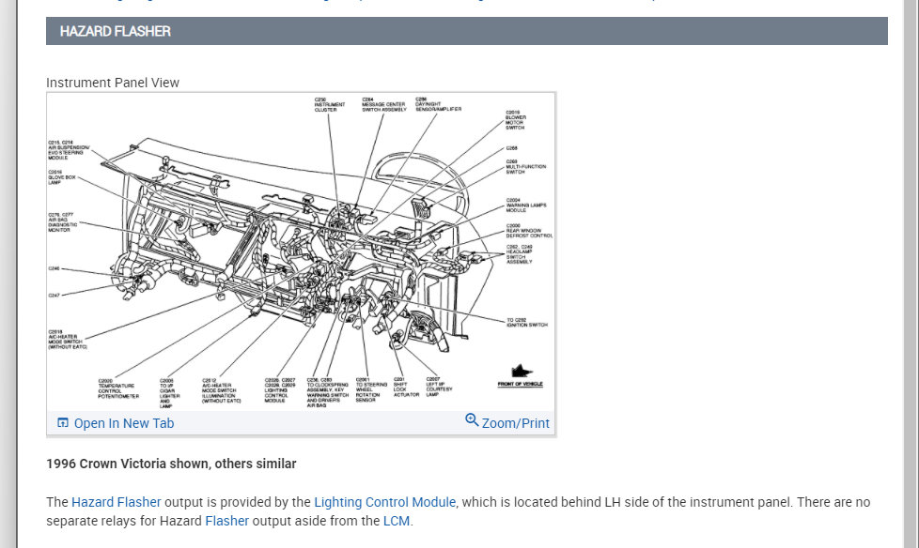Viewport: 919px width, 548px height.
Task: Click the 'Instrument Panel View' caption
Action: 113,84
